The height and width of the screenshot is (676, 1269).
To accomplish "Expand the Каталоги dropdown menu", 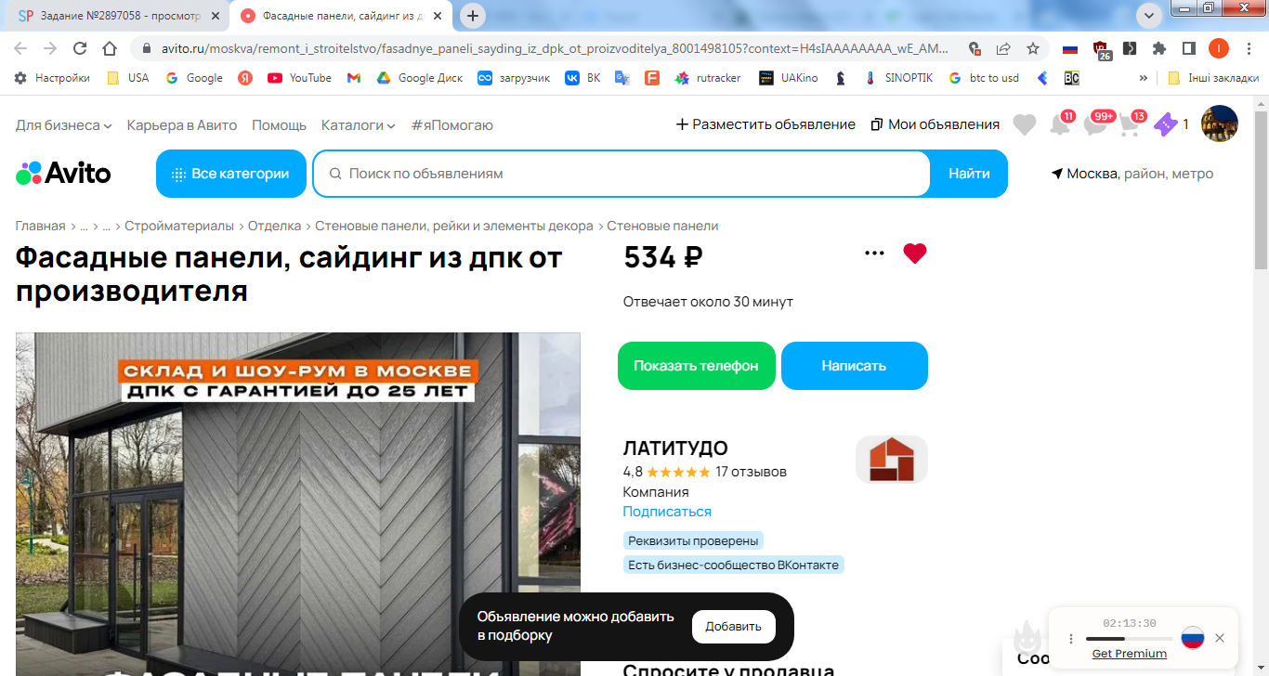I will point(359,124).
